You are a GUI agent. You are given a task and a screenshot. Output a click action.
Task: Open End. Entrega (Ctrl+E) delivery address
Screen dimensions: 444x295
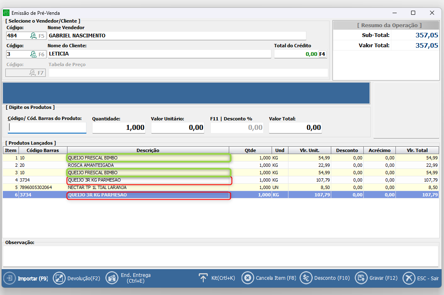point(112,278)
